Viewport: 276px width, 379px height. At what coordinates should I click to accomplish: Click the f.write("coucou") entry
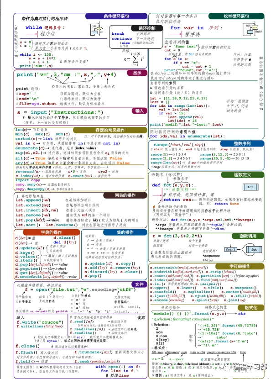[x=40, y=322]
